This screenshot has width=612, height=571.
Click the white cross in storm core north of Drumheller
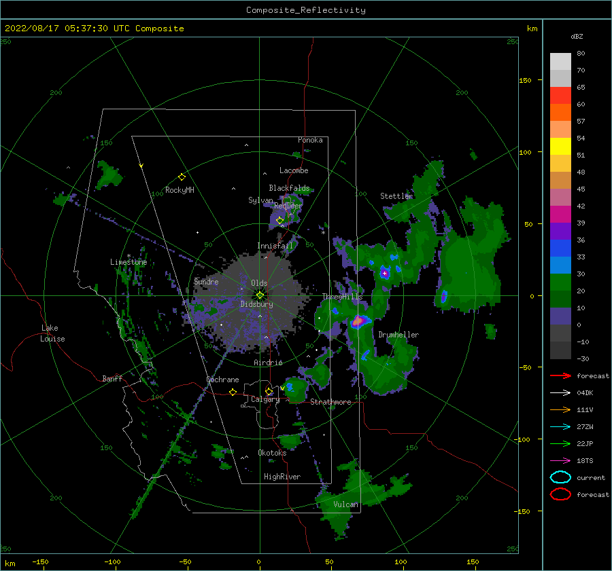click(384, 274)
